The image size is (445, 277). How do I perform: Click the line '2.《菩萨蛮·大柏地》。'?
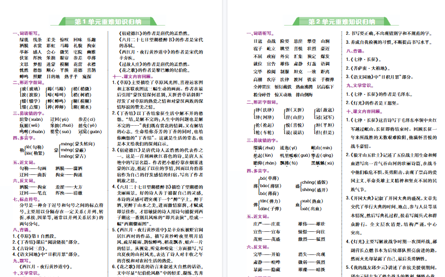pos(368,68)
